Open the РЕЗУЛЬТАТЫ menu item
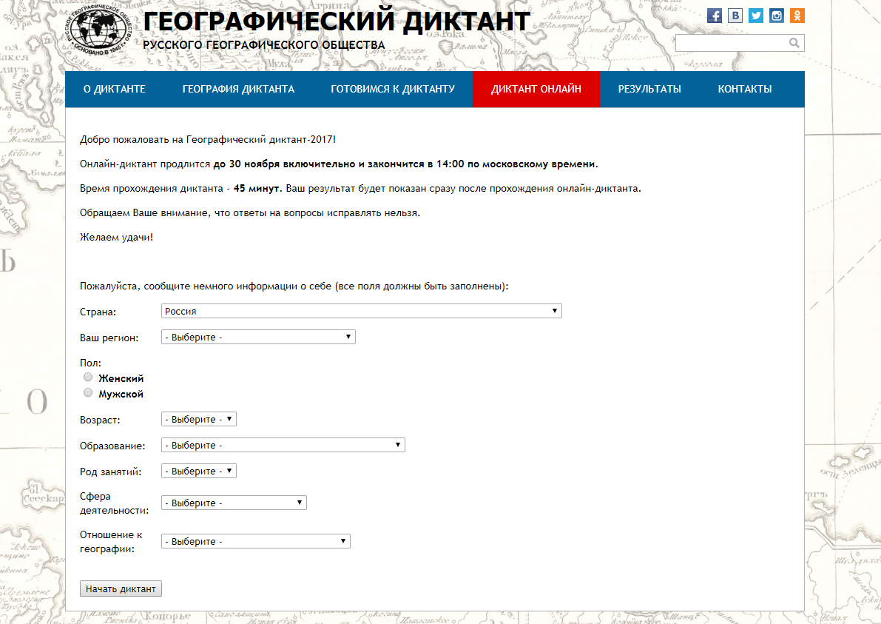 tap(649, 89)
